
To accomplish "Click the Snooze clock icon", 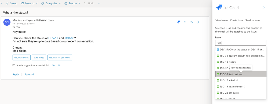I will (66, 3).
